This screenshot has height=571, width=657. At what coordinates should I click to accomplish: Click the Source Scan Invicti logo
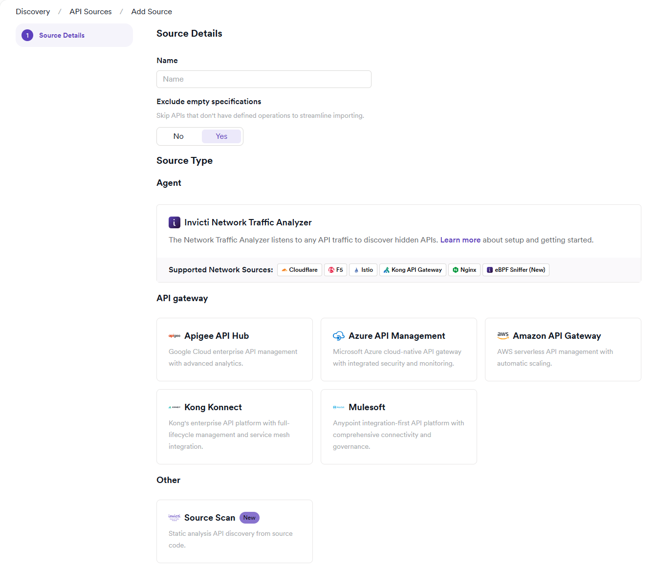tap(175, 517)
